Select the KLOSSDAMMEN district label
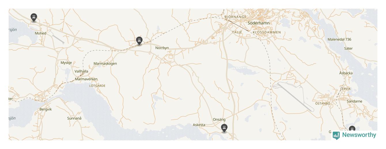 (267, 32)
